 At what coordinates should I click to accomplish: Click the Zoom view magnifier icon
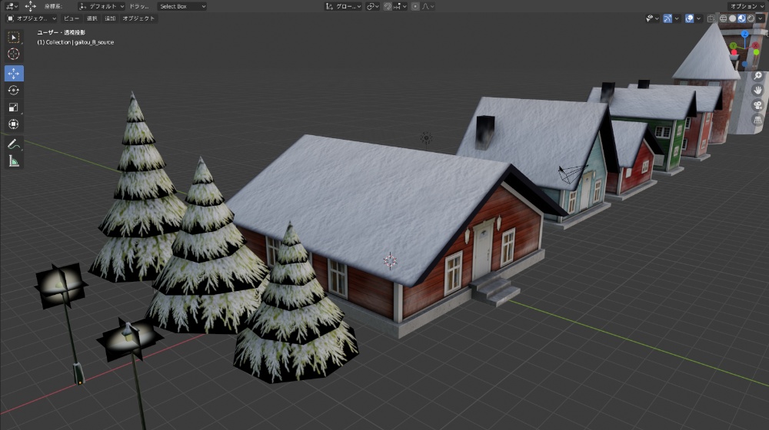point(757,75)
